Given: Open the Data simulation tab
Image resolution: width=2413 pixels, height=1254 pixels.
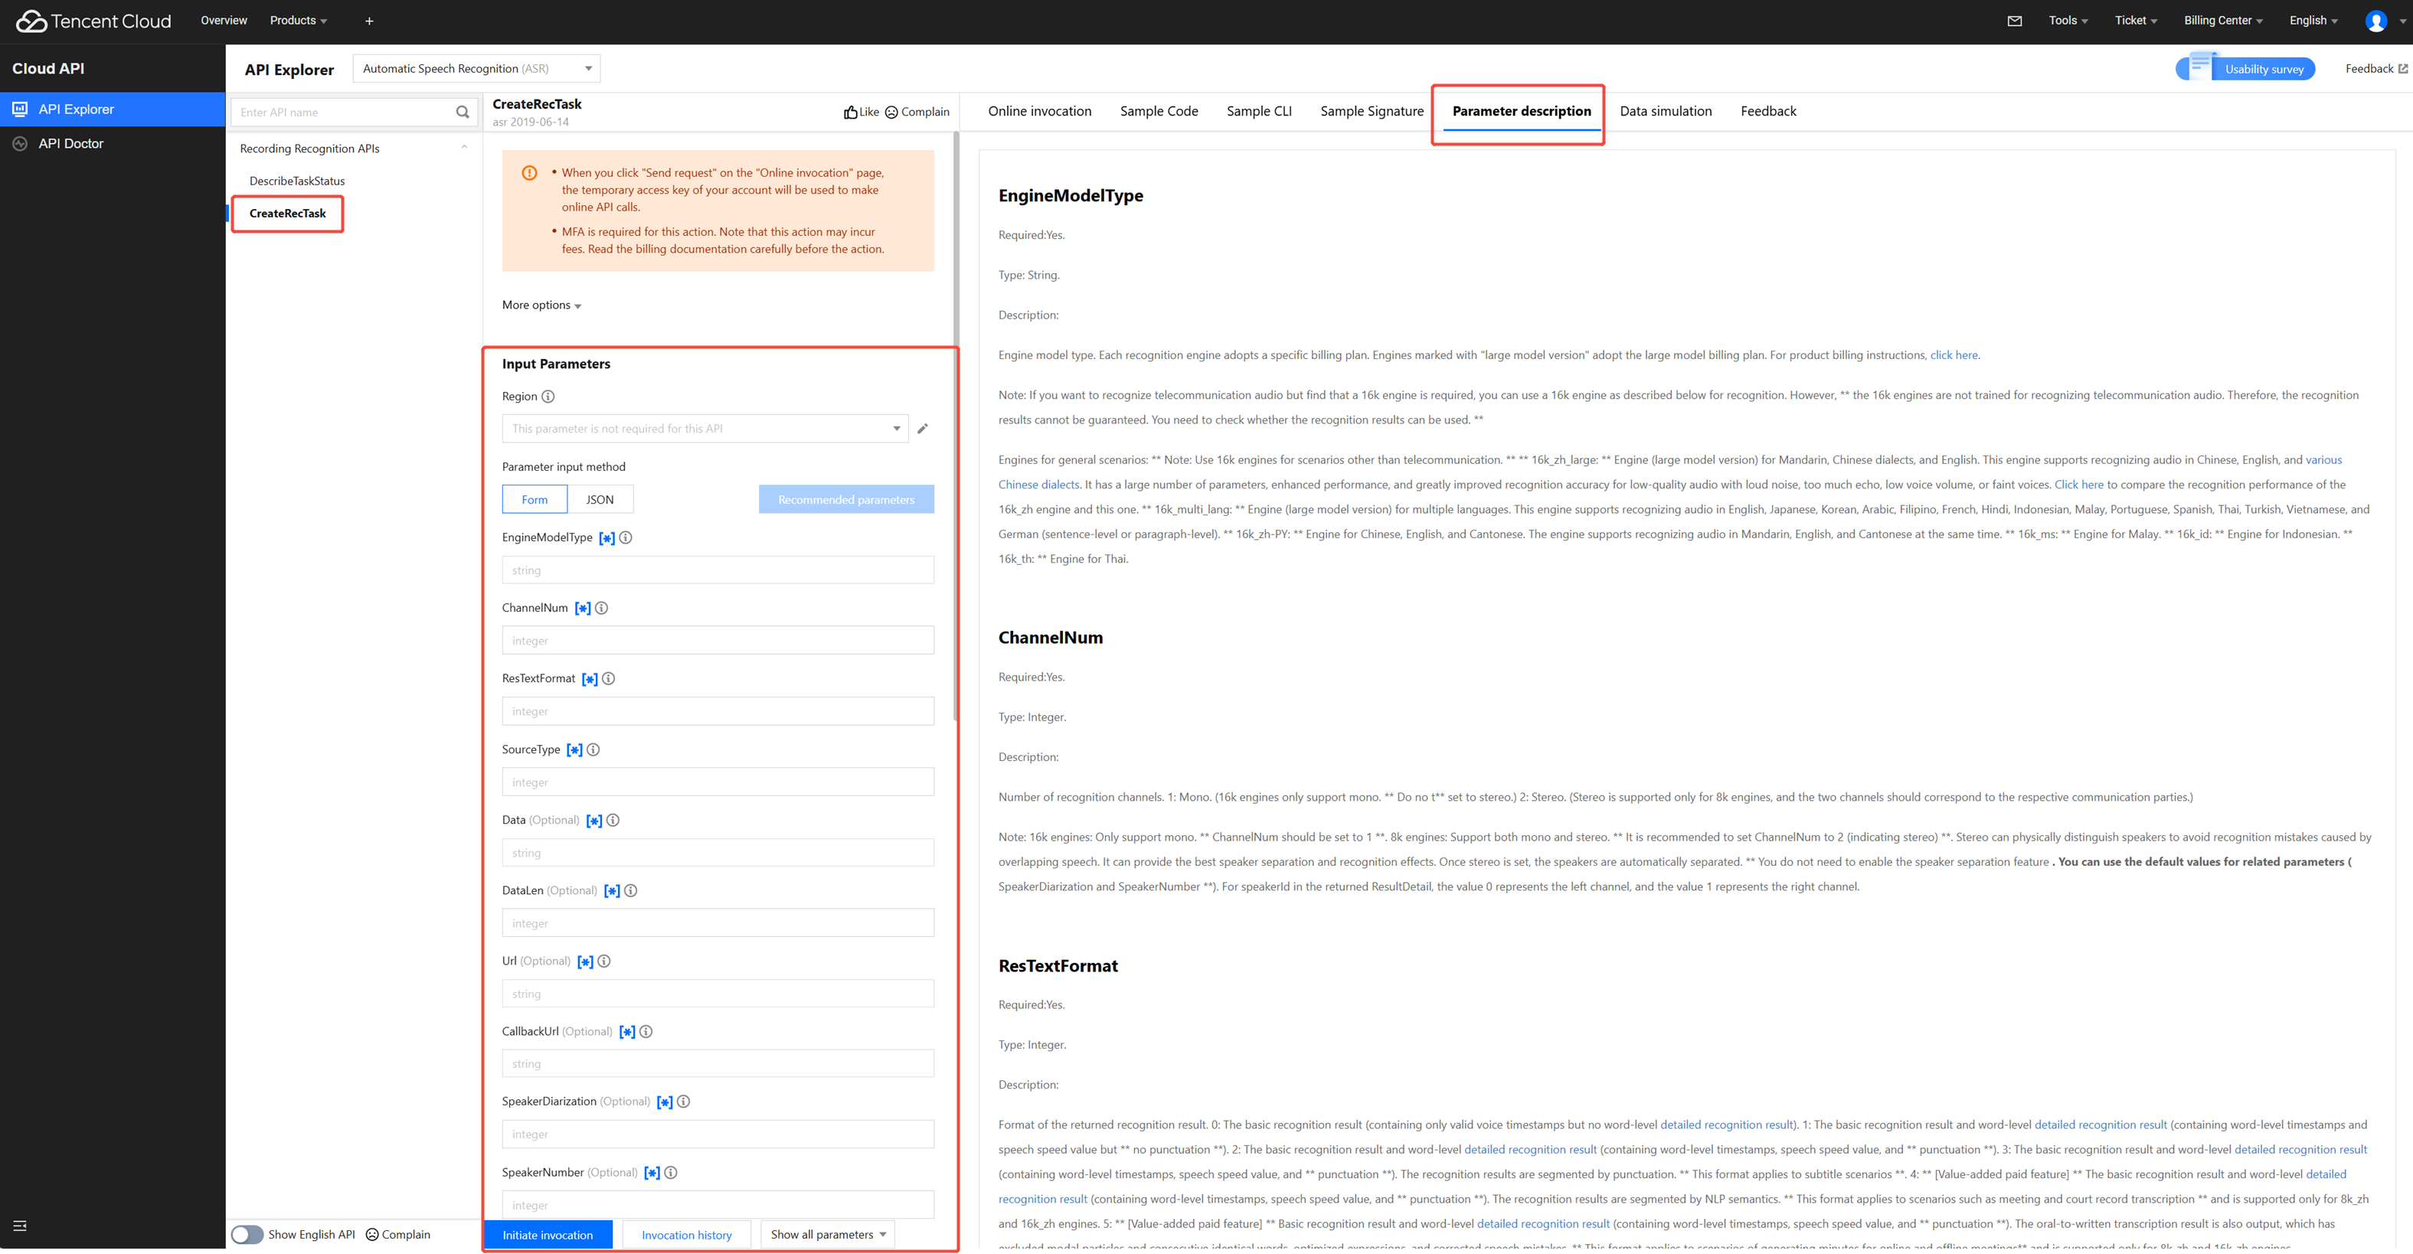Looking at the screenshot, I should pos(1666,112).
